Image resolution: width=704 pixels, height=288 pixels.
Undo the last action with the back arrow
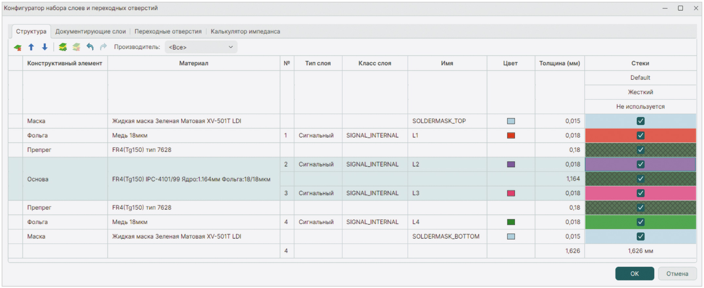pyautogui.click(x=90, y=47)
